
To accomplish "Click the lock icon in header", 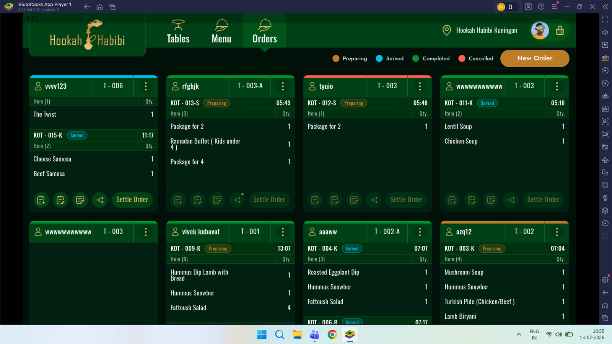I will 560,30.
